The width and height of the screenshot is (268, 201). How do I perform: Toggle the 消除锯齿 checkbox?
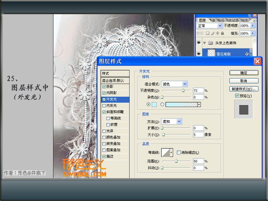pos(179,153)
